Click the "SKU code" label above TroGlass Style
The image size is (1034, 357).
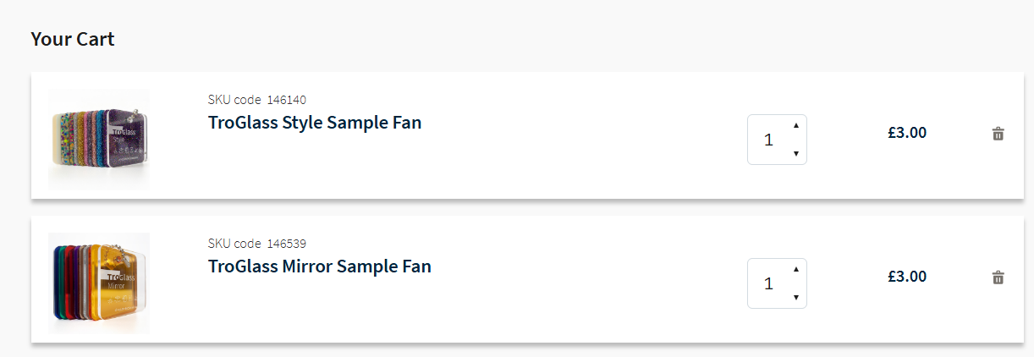tap(234, 100)
